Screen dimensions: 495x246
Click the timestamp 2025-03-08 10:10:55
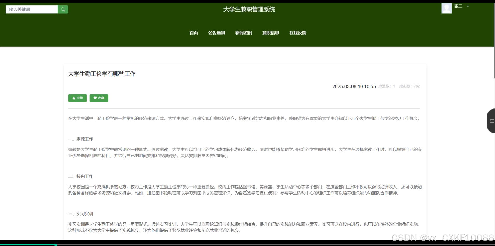tap(354, 86)
